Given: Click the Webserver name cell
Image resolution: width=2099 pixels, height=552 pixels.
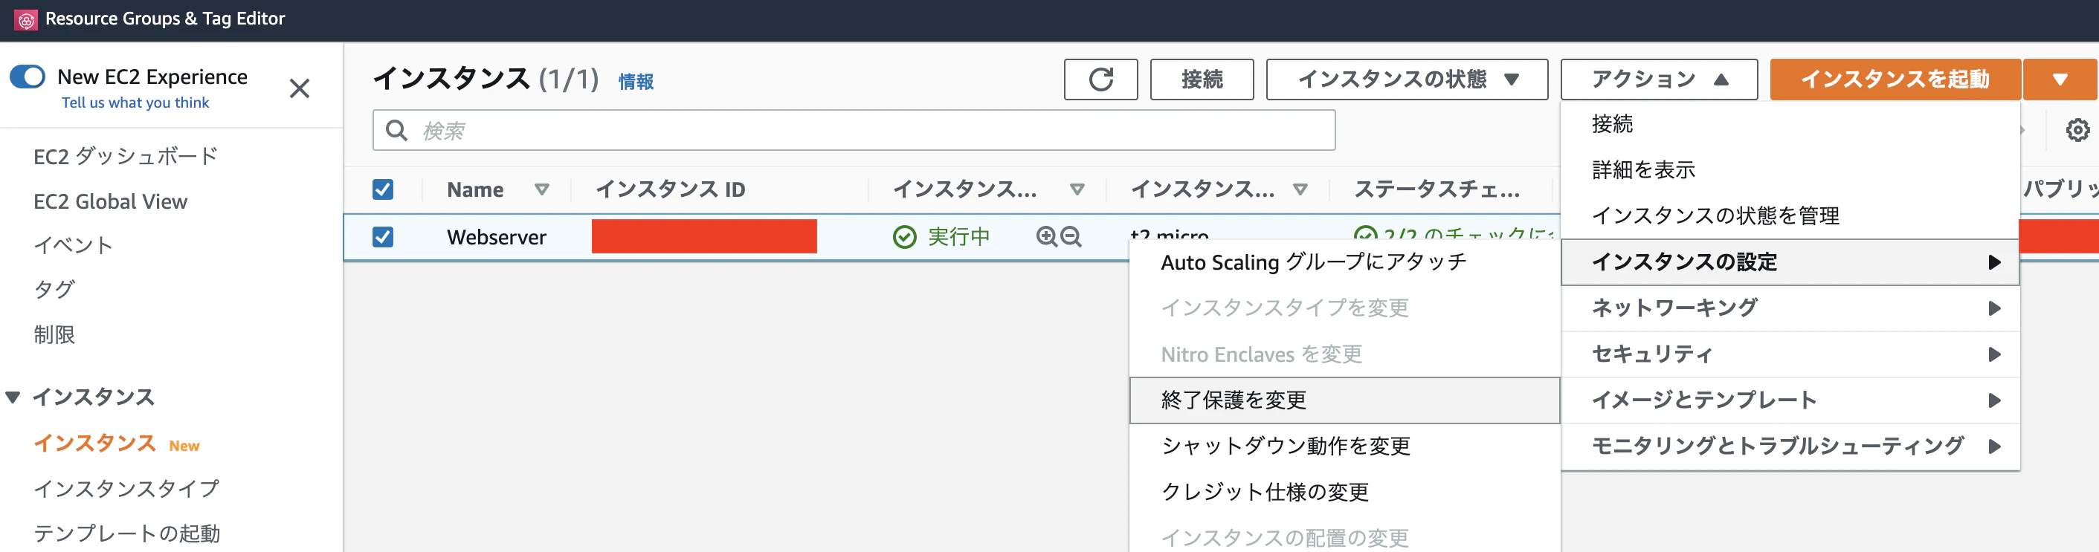Looking at the screenshot, I should (496, 237).
